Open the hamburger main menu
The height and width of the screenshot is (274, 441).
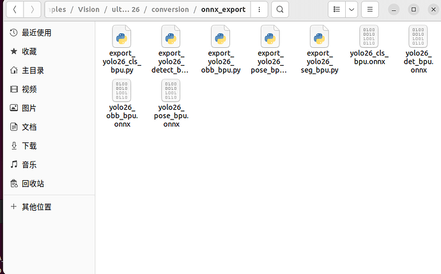370,10
